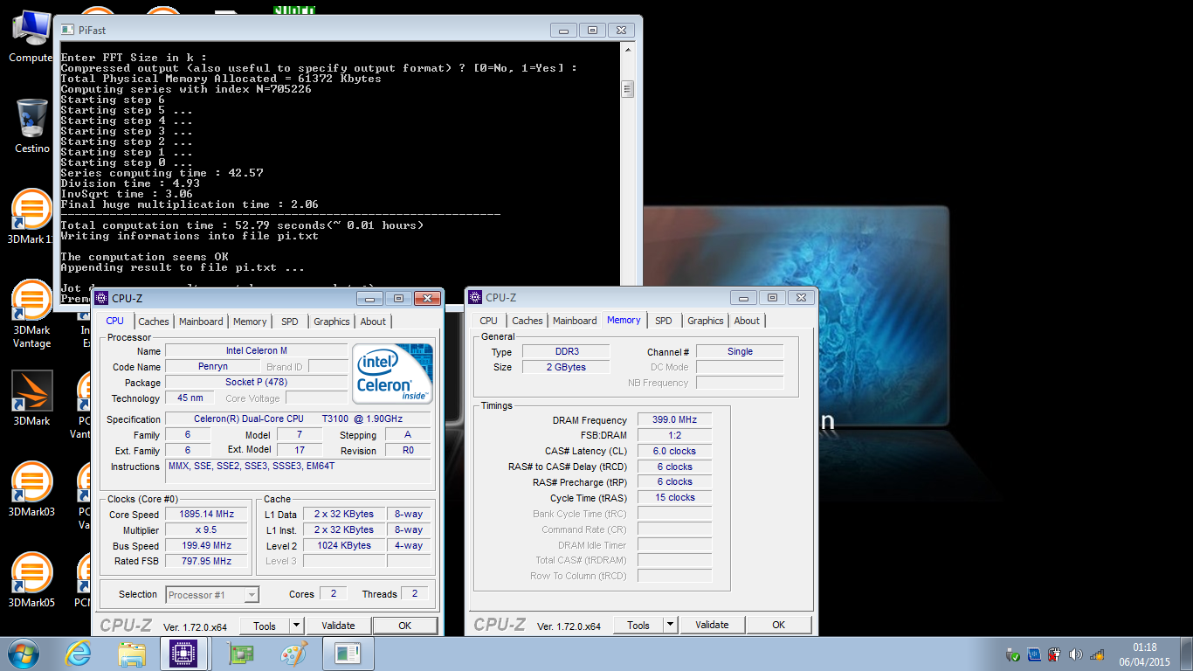The height and width of the screenshot is (671, 1193).
Task: Switch to Graphics tab in left CPU-Z
Action: pyautogui.click(x=332, y=322)
